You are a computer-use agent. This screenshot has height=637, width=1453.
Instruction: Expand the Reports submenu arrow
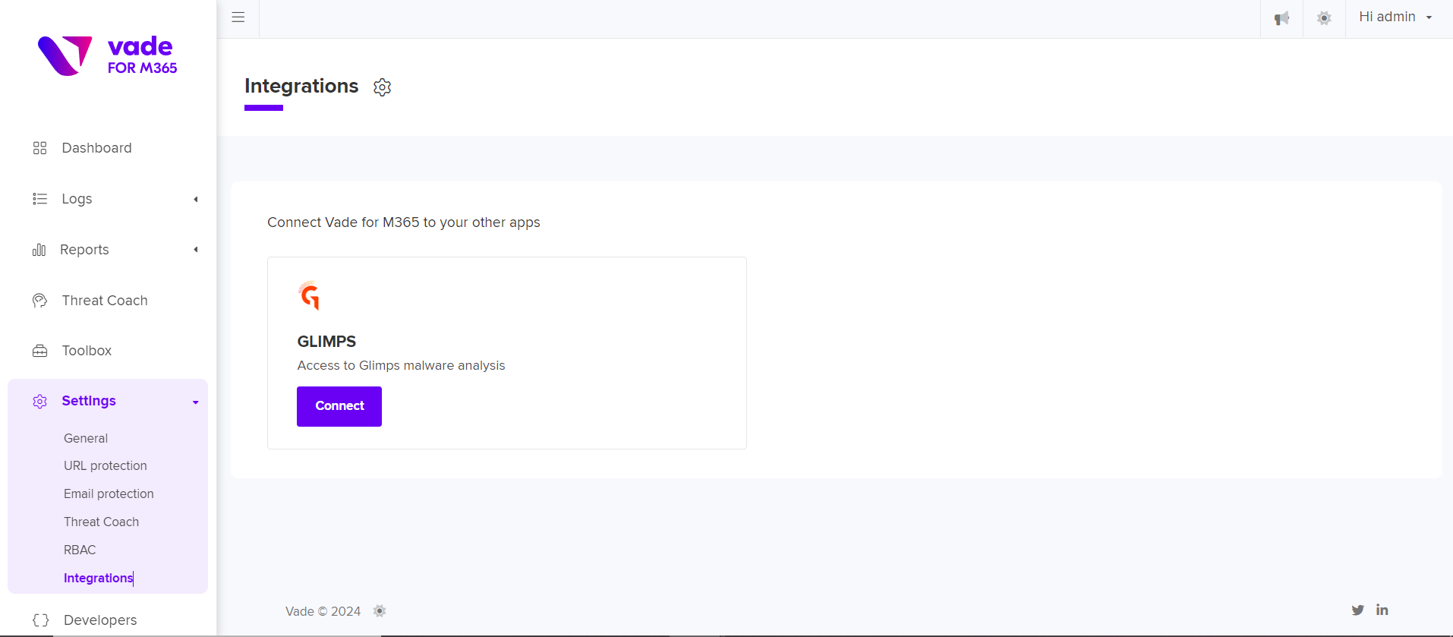(196, 250)
